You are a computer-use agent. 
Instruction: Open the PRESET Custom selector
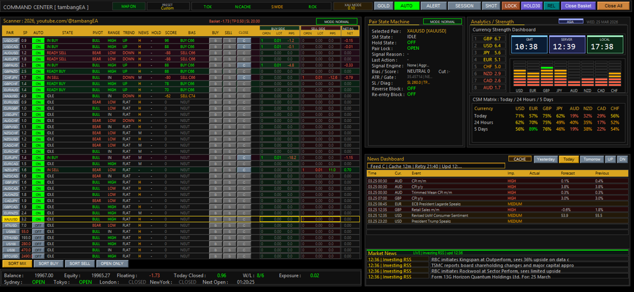[167, 6]
